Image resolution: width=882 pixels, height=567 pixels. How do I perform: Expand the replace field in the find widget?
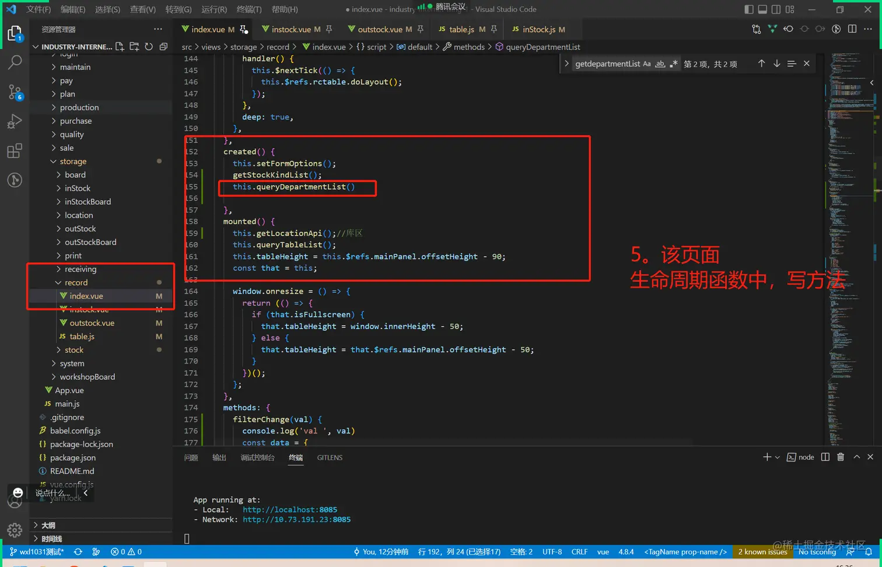coord(566,64)
